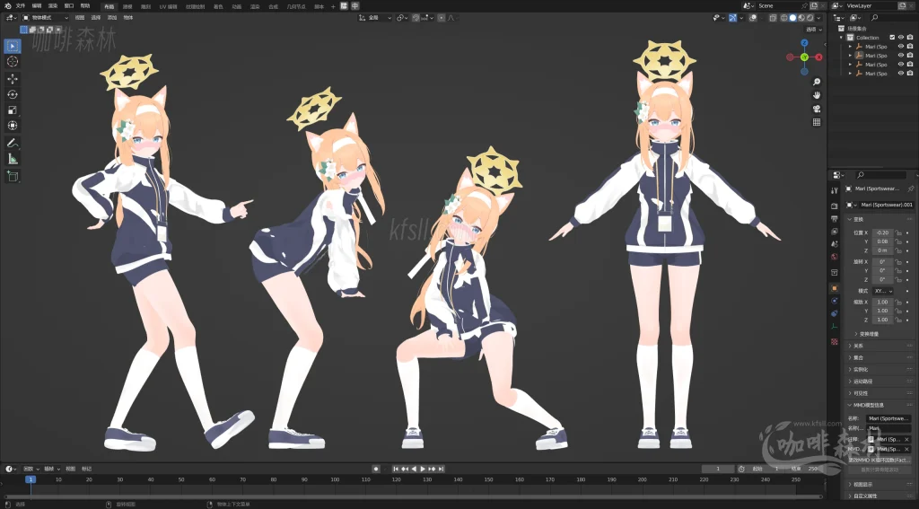The width and height of the screenshot is (919, 509).
Task: Switch to the UV 编辑 workspace tab
Action: 168,6
